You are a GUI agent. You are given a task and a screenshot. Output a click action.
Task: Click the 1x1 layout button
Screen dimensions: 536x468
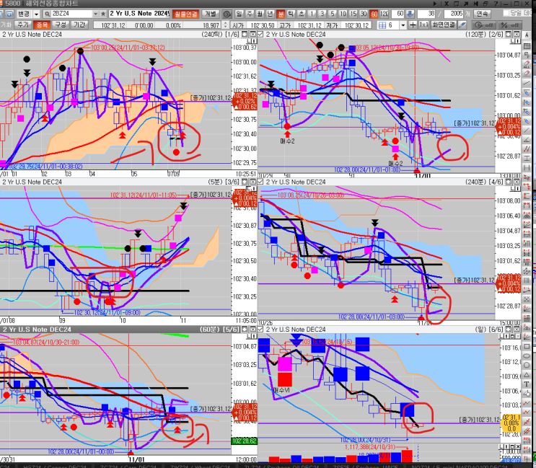424,25
